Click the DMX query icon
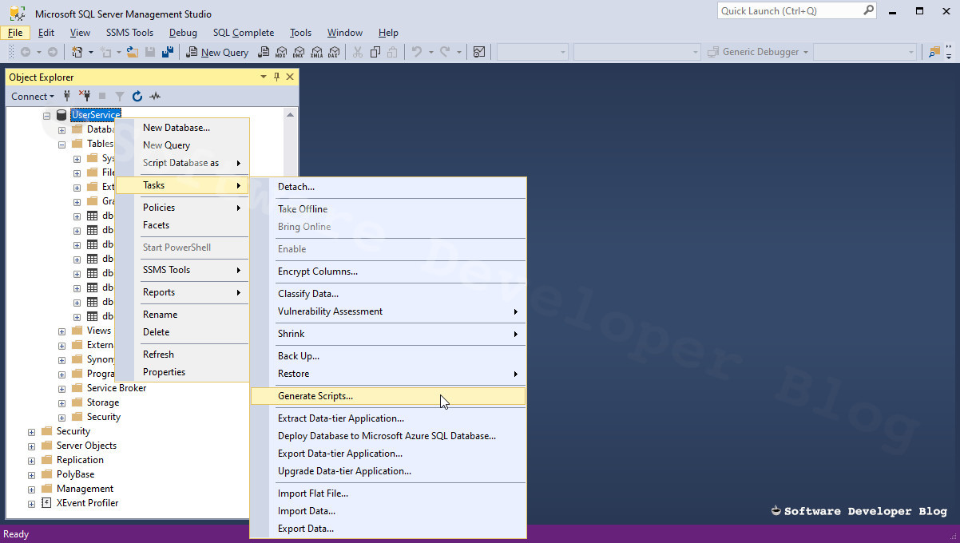This screenshot has width=960, height=543. click(299, 52)
